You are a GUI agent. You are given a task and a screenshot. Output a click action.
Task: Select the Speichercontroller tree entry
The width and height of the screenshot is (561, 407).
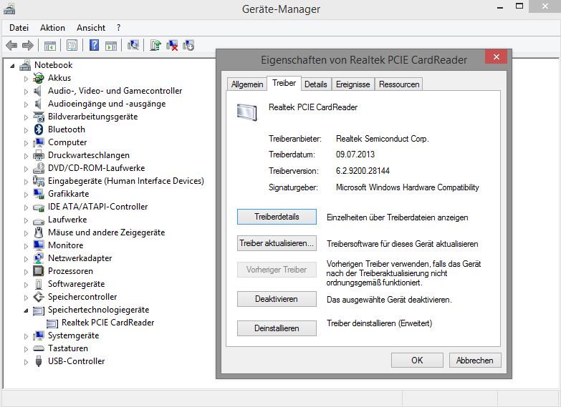click(x=82, y=297)
